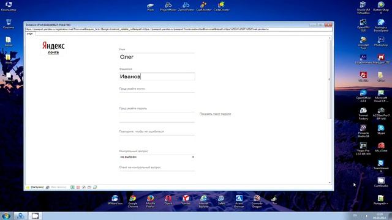Click the URL address bar of the instance window

179,29
